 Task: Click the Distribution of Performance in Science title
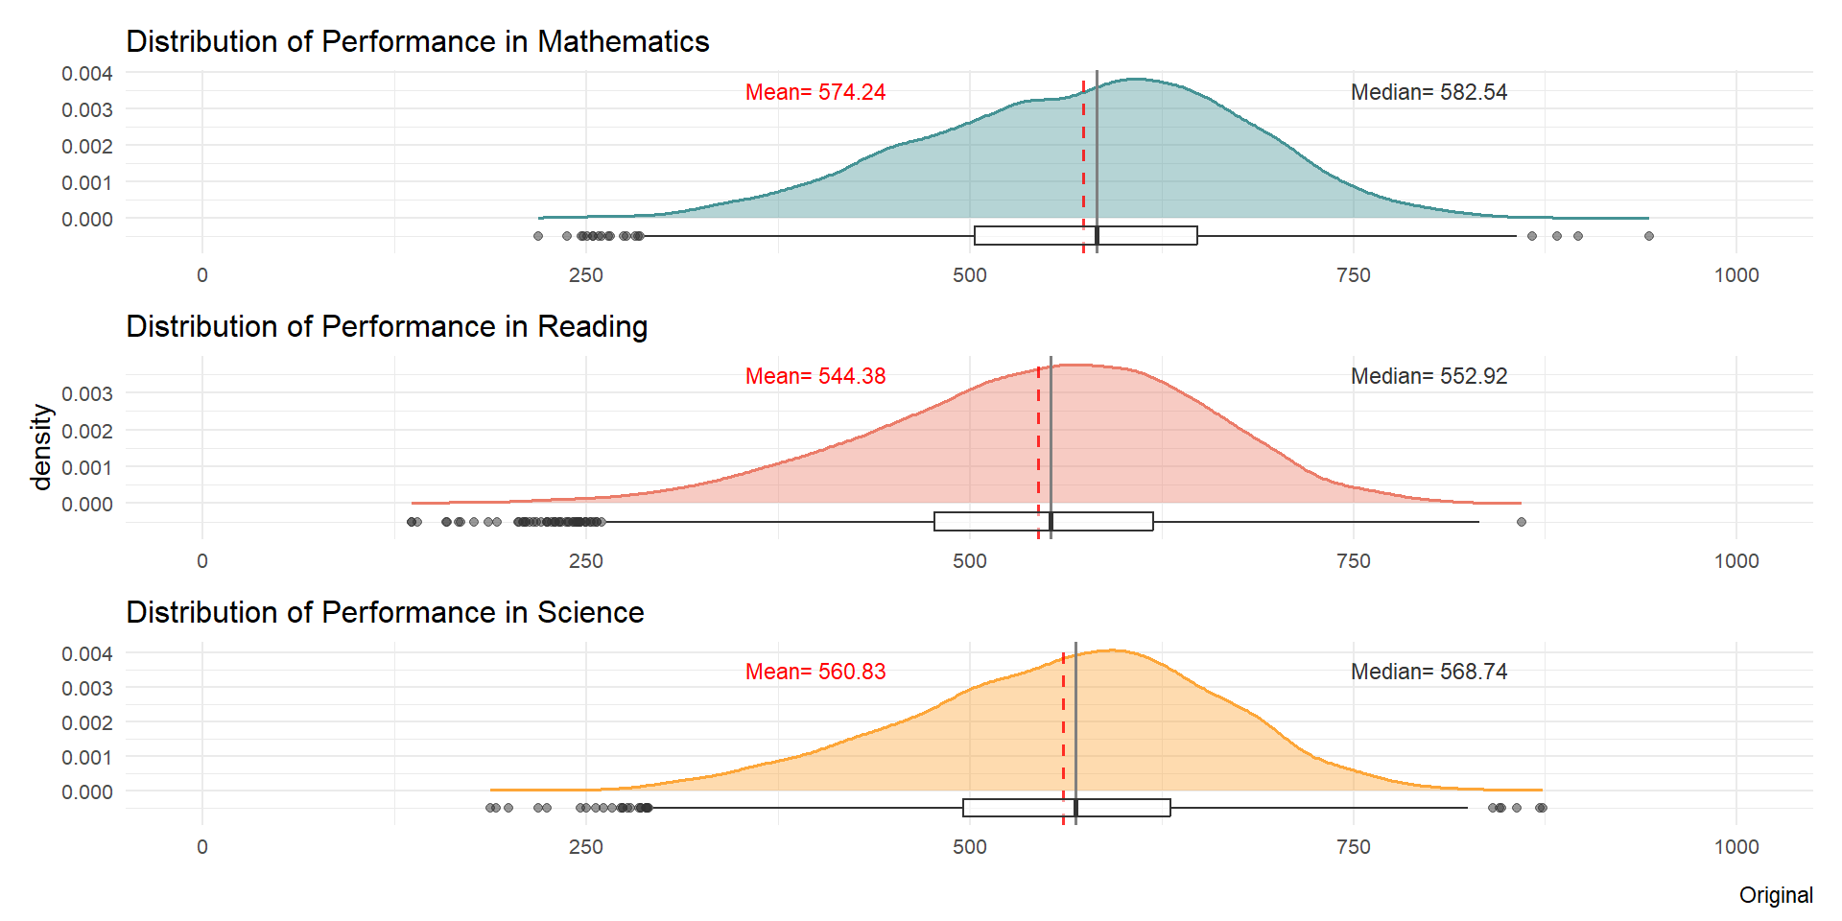coord(385,613)
